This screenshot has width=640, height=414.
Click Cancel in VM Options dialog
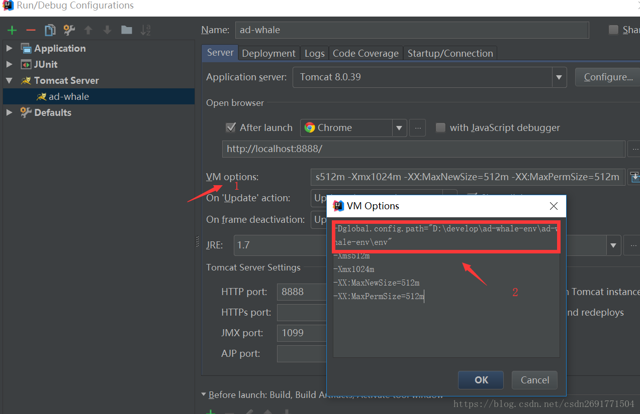(535, 380)
